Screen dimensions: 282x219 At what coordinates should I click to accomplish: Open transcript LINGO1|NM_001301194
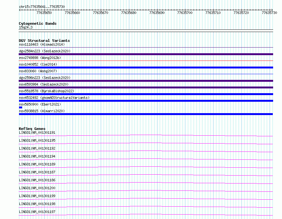pyautogui.click(x=37, y=156)
